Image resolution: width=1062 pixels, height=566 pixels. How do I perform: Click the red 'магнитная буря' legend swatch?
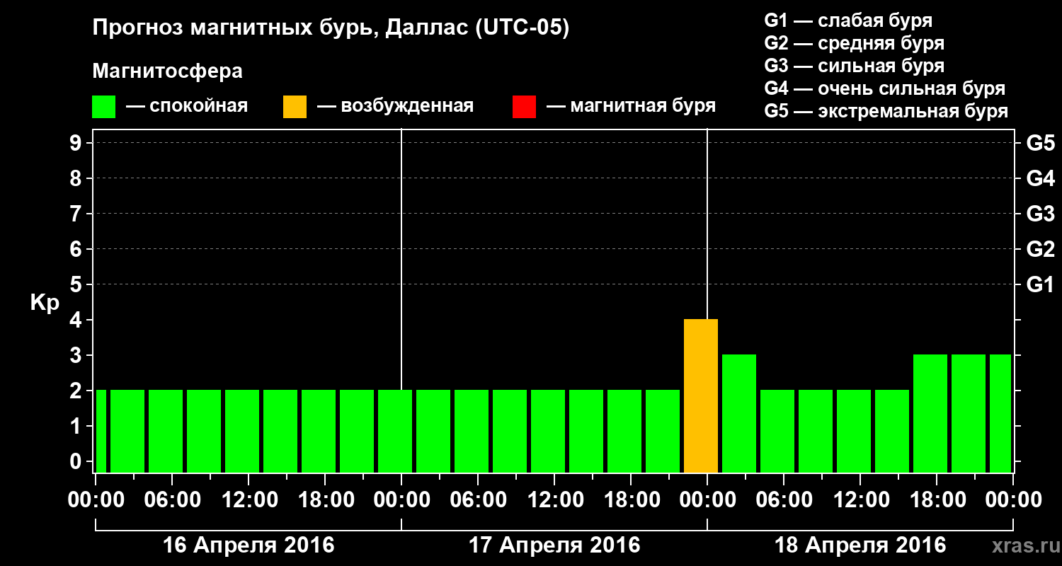524,107
